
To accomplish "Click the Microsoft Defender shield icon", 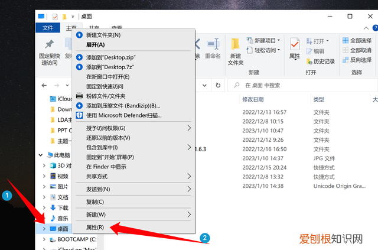I will pos(79,115).
